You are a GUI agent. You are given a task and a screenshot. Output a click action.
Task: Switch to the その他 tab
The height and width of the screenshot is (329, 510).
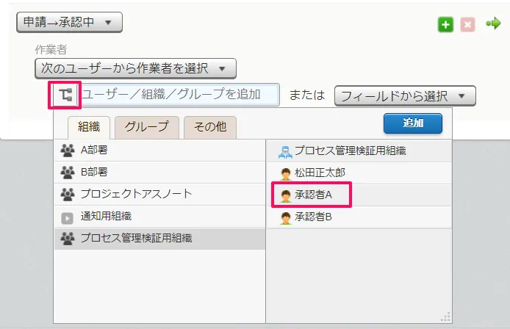point(210,128)
